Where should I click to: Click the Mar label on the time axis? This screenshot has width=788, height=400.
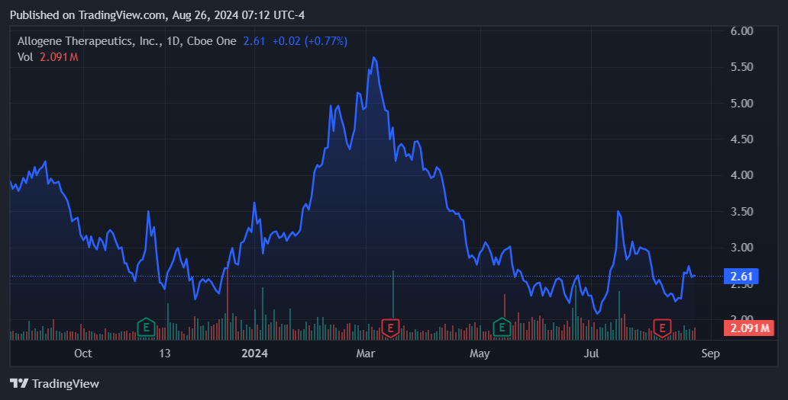coord(365,354)
